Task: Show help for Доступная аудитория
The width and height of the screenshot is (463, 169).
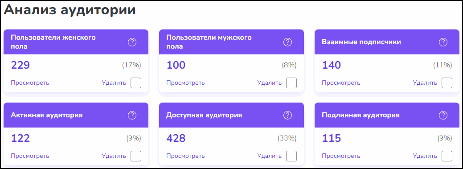Action: [x=287, y=115]
